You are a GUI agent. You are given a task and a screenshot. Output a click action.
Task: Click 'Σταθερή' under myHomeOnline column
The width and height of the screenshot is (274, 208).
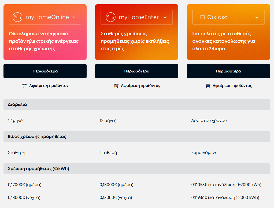coord(16,153)
